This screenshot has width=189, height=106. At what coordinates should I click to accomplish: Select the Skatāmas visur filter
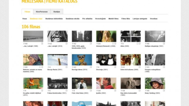(x=36, y=19)
